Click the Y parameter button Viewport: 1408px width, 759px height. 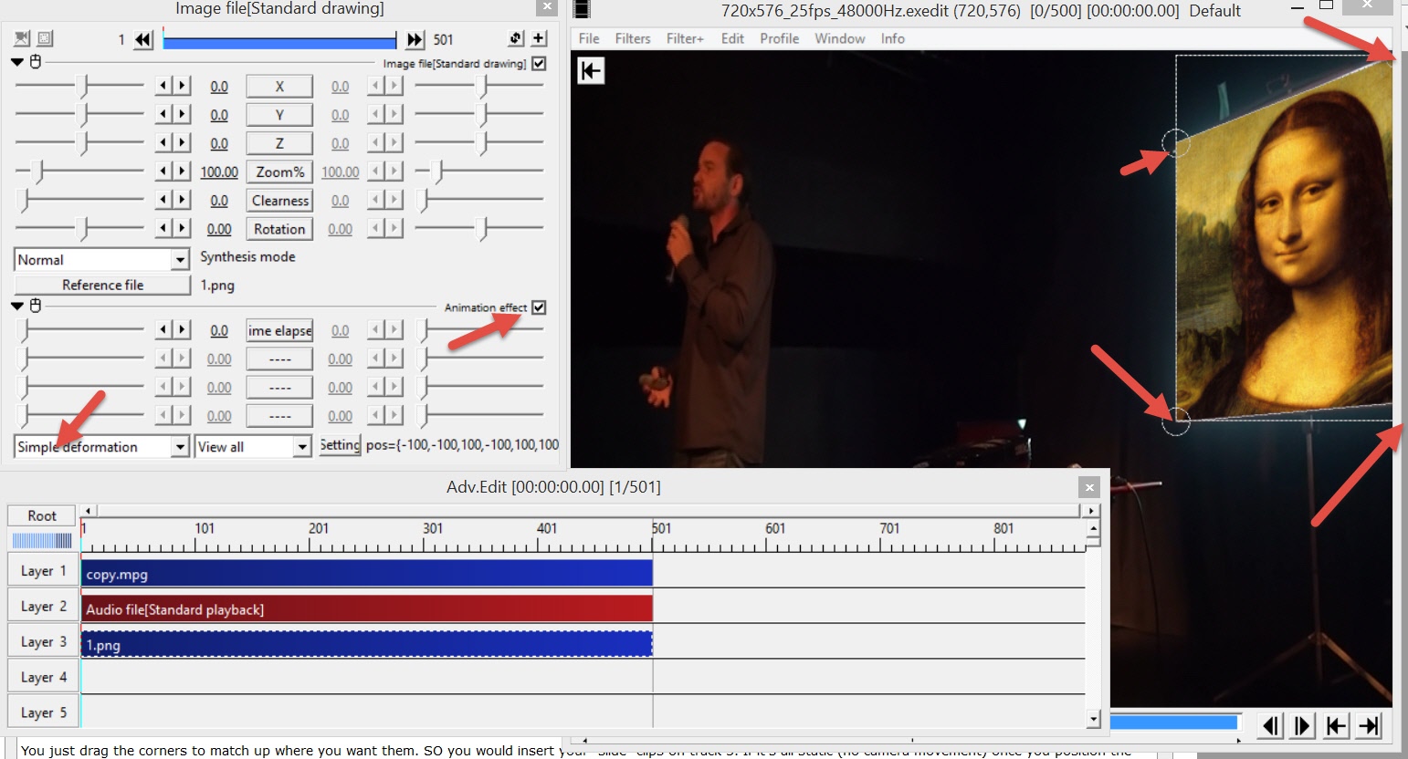pos(279,115)
